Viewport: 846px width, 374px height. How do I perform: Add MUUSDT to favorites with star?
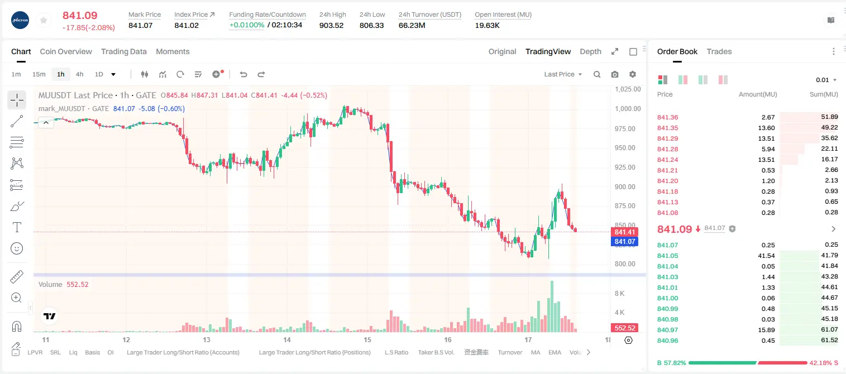[x=44, y=20]
